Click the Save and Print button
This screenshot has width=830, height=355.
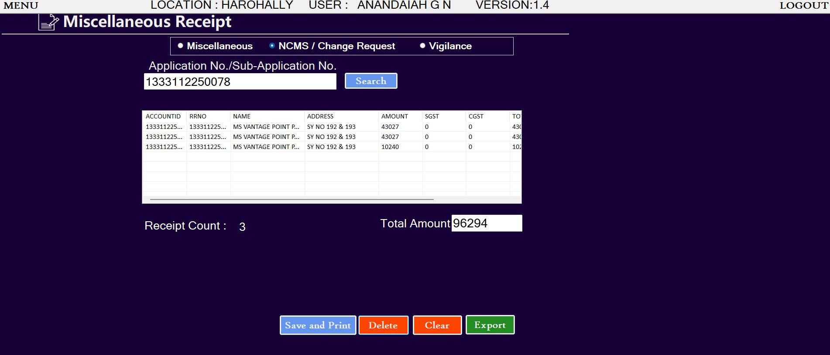318,325
